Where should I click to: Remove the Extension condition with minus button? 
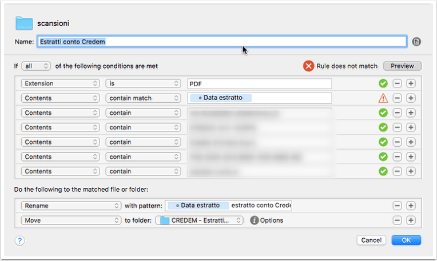pyautogui.click(x=397, y=83)
